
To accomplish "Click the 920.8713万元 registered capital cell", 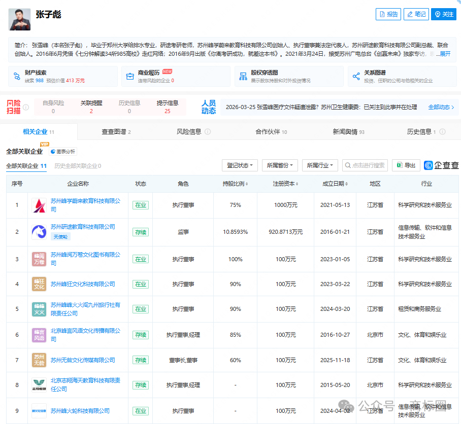I will click(x=285, y=232).
